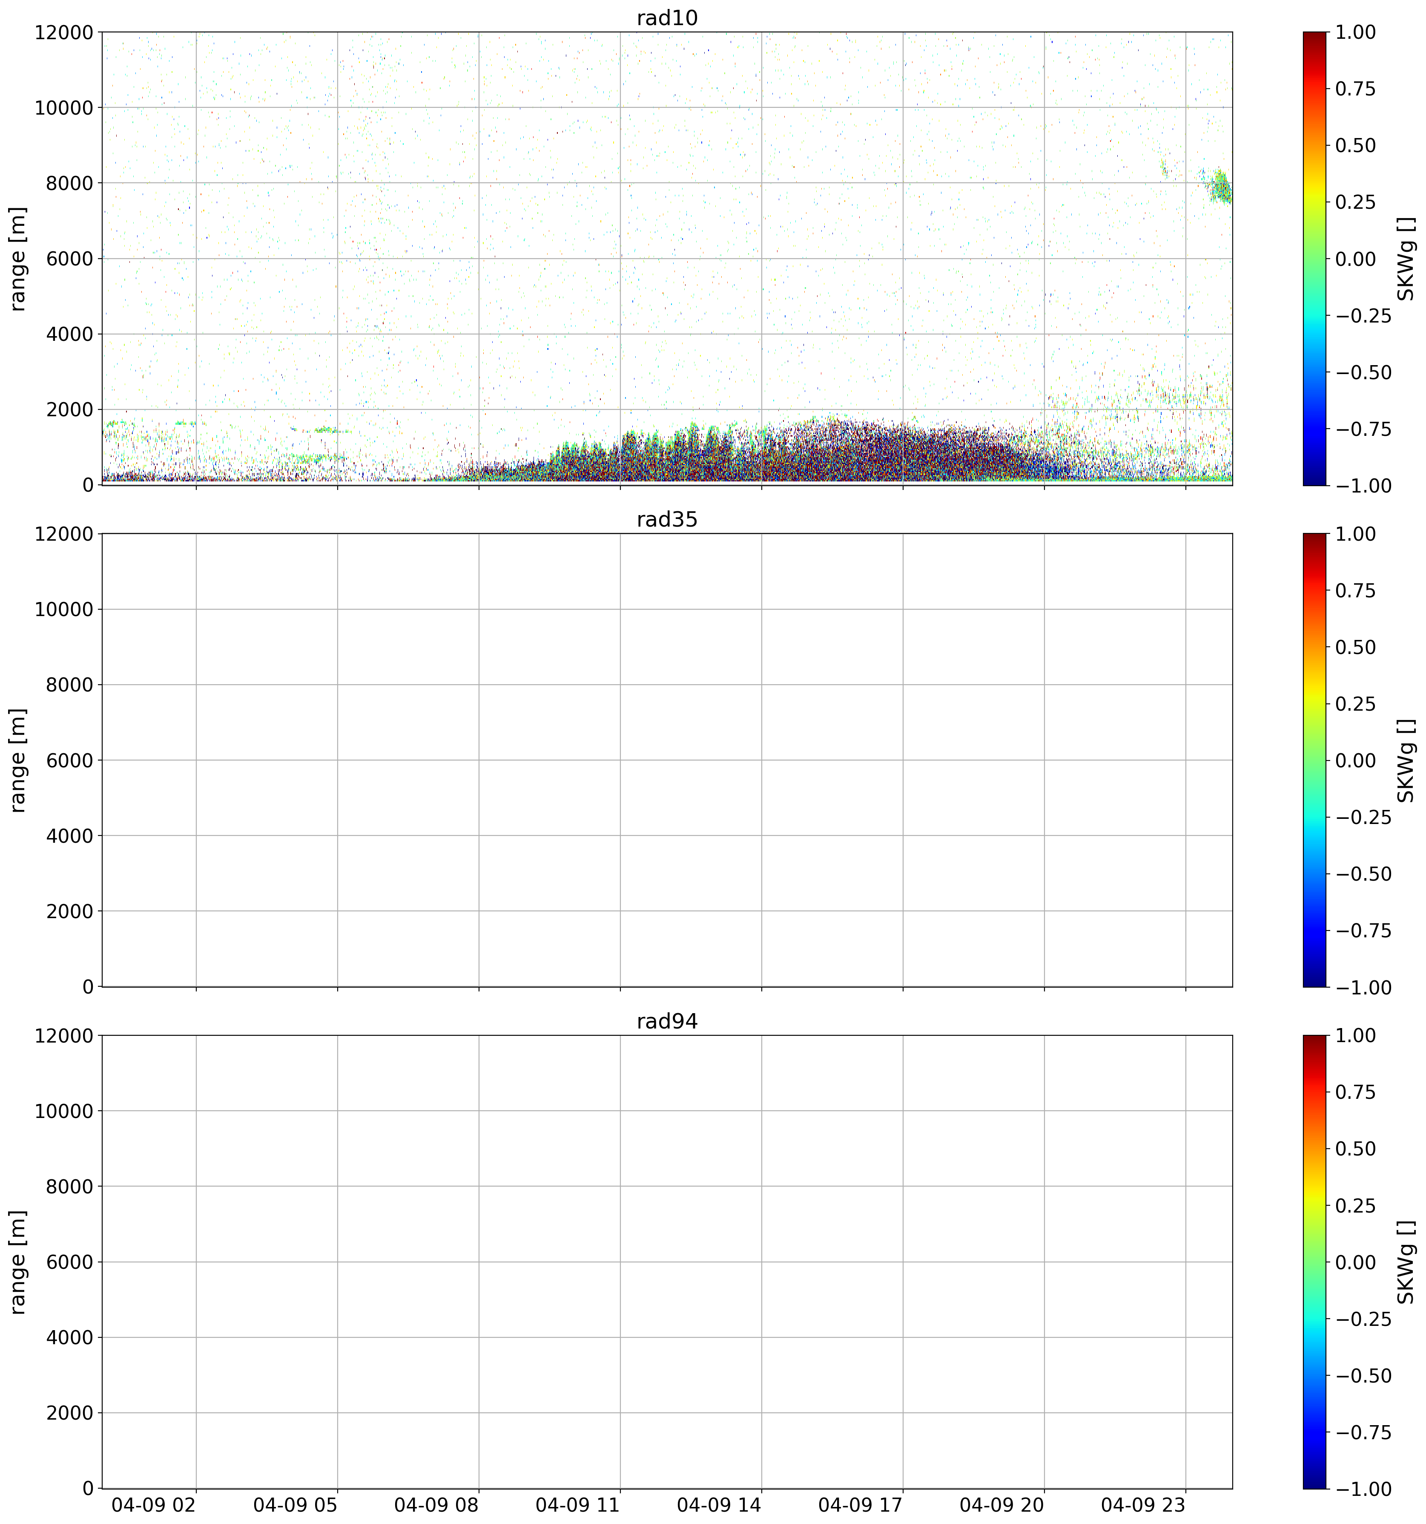Click the green cloud patch near 8000 m in rad10

(1220, 186)
